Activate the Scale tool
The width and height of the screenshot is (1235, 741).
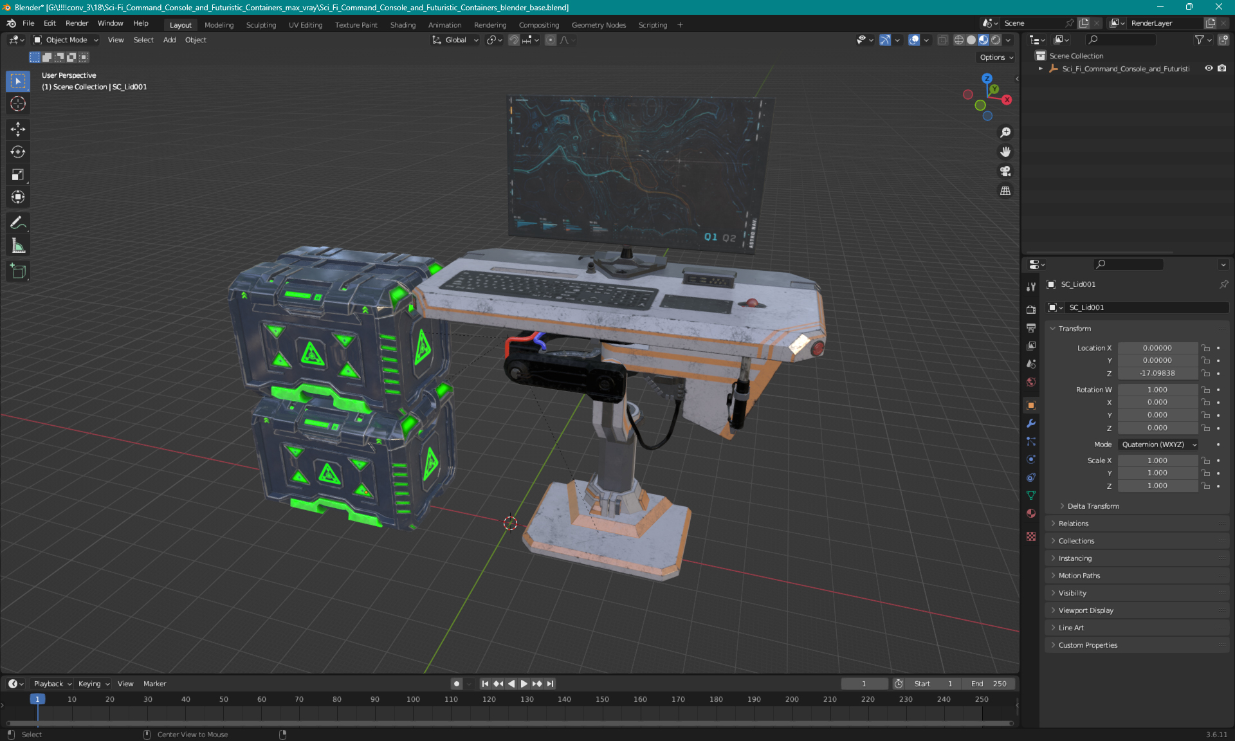[x=18, y=174]
